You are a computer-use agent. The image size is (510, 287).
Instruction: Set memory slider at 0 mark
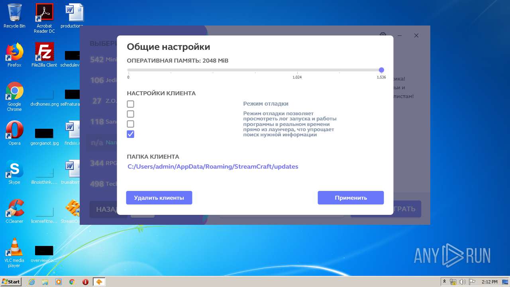[x=128, y=70]
